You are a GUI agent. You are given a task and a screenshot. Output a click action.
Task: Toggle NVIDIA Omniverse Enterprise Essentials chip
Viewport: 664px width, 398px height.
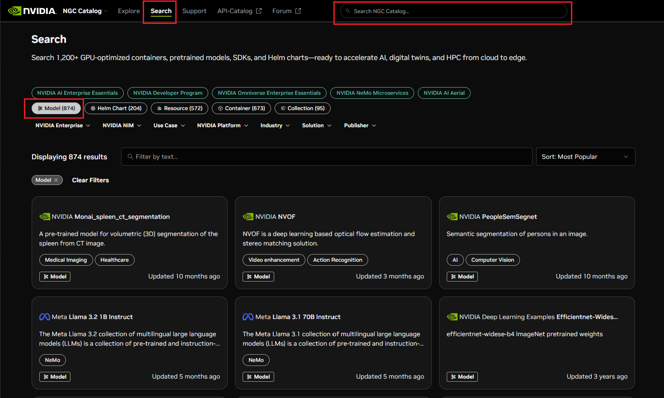tap(269, 93)
